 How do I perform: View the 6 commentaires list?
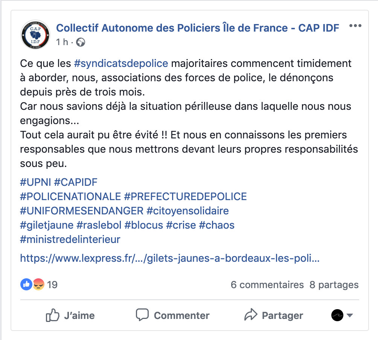coord(267,285)
